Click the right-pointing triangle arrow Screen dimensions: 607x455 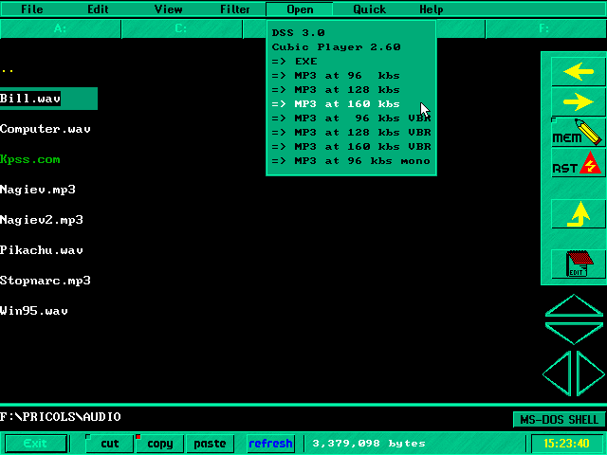[x=588, y=373]
